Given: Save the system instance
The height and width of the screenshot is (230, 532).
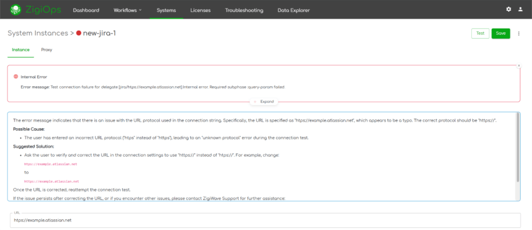Looking at the screenshot, I should (x=501, y=34).
